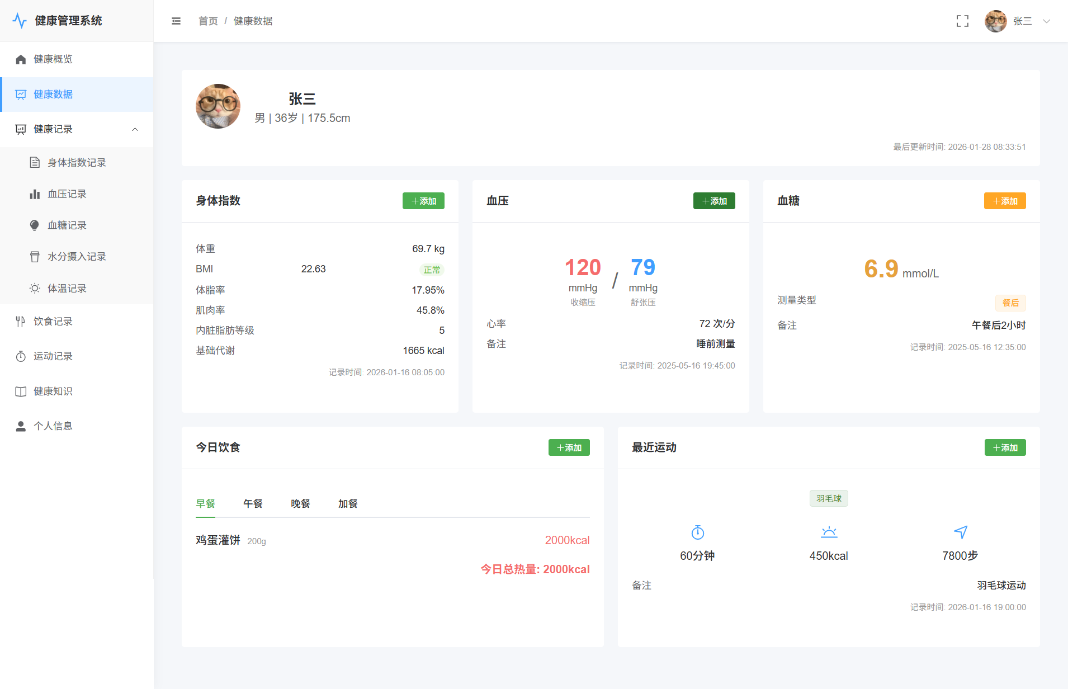Click orange 添加 button in 血糖 card

pyautogui.click(x=1005, y=201)
